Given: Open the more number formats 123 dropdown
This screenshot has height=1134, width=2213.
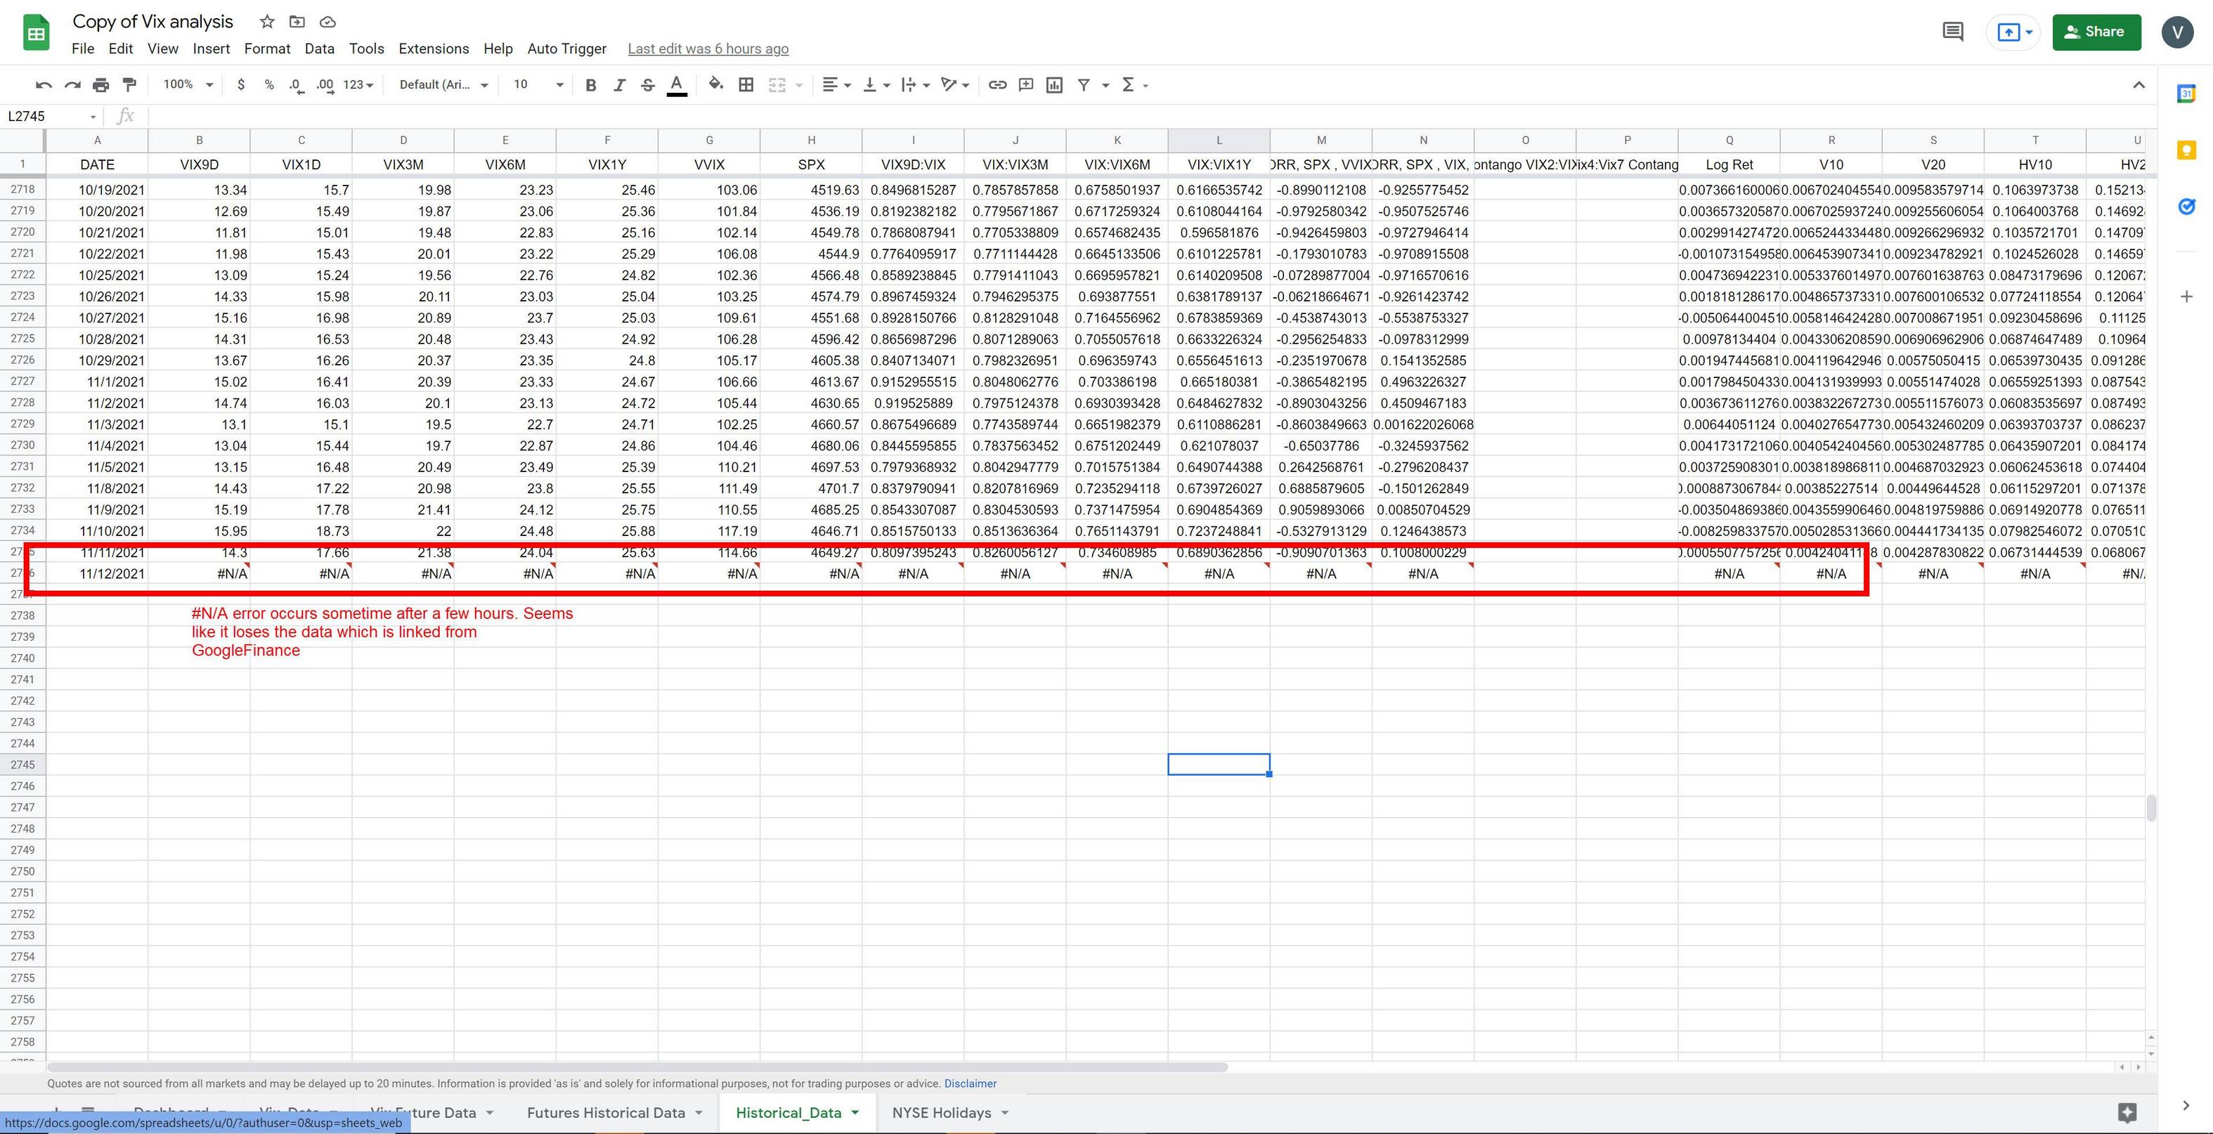Looking at the screenshot, I should pos(358,84).
